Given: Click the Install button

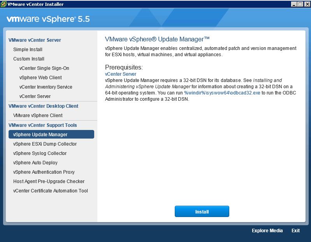Looking at the screenshot, I should tap(202, 212).
